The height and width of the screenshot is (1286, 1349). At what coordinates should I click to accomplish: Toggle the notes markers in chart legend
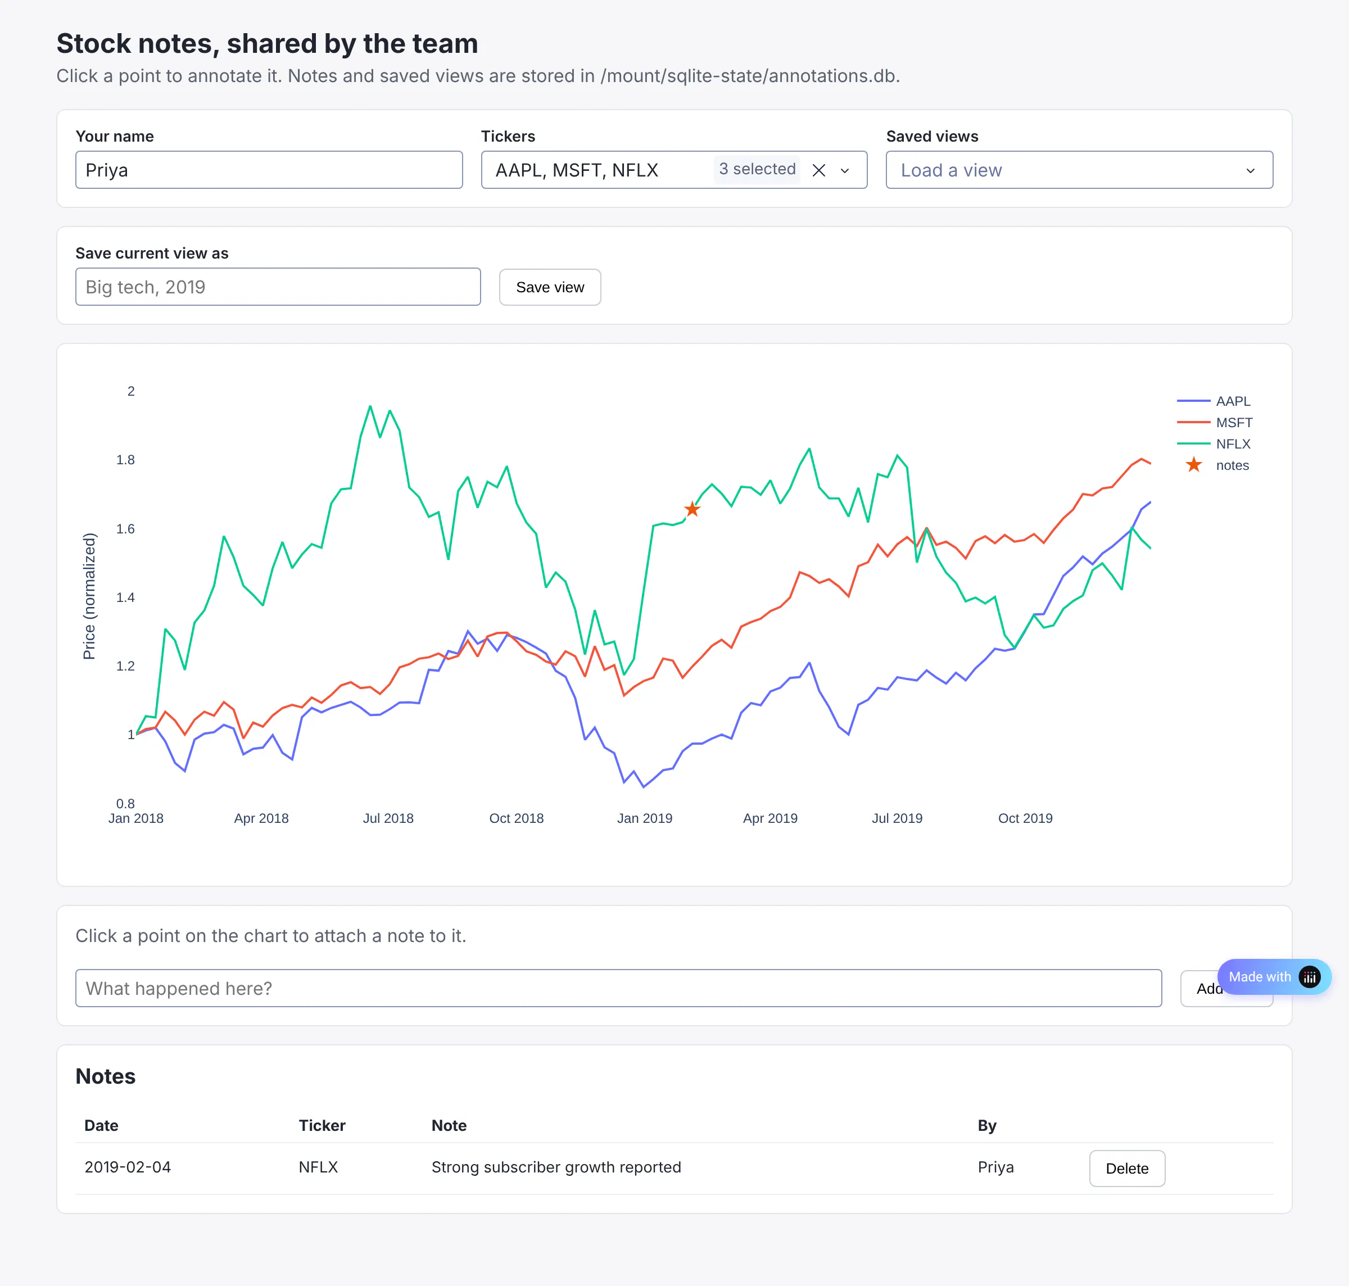(x=1214, y=465)
